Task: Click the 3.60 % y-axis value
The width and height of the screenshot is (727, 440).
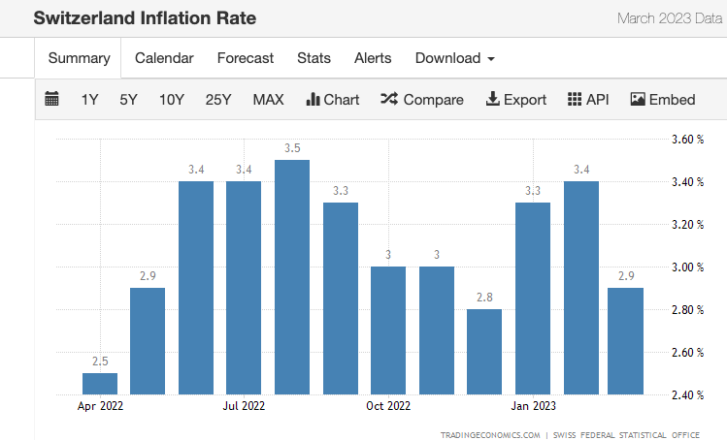Action: (x=687, y=140)
